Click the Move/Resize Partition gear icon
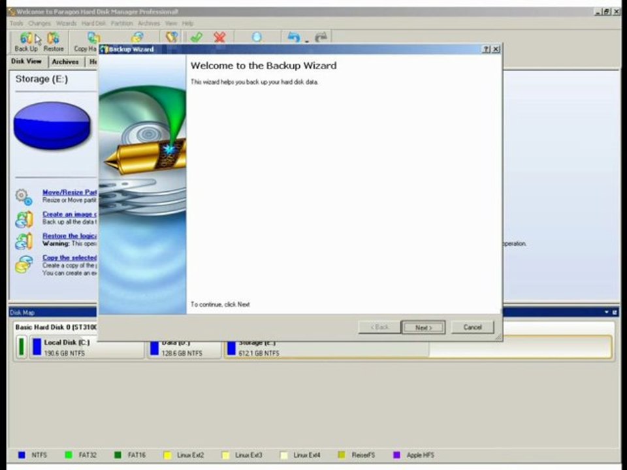The width and height of the screenshot is (627, 470). [x=24, y=196]
